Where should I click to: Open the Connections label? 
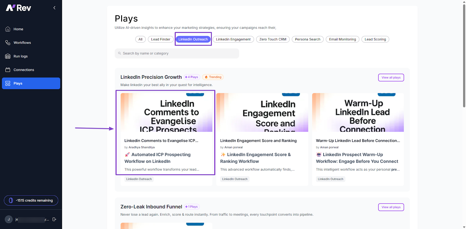[x=24, y=70]
